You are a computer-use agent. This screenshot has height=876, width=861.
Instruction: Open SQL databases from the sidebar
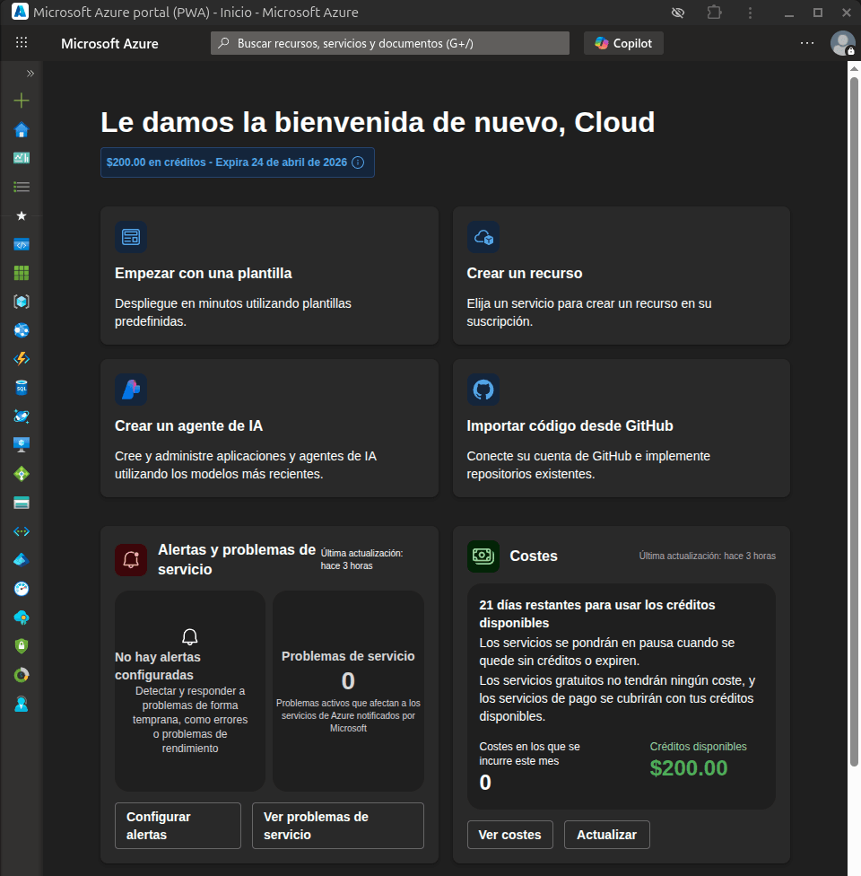22,388
